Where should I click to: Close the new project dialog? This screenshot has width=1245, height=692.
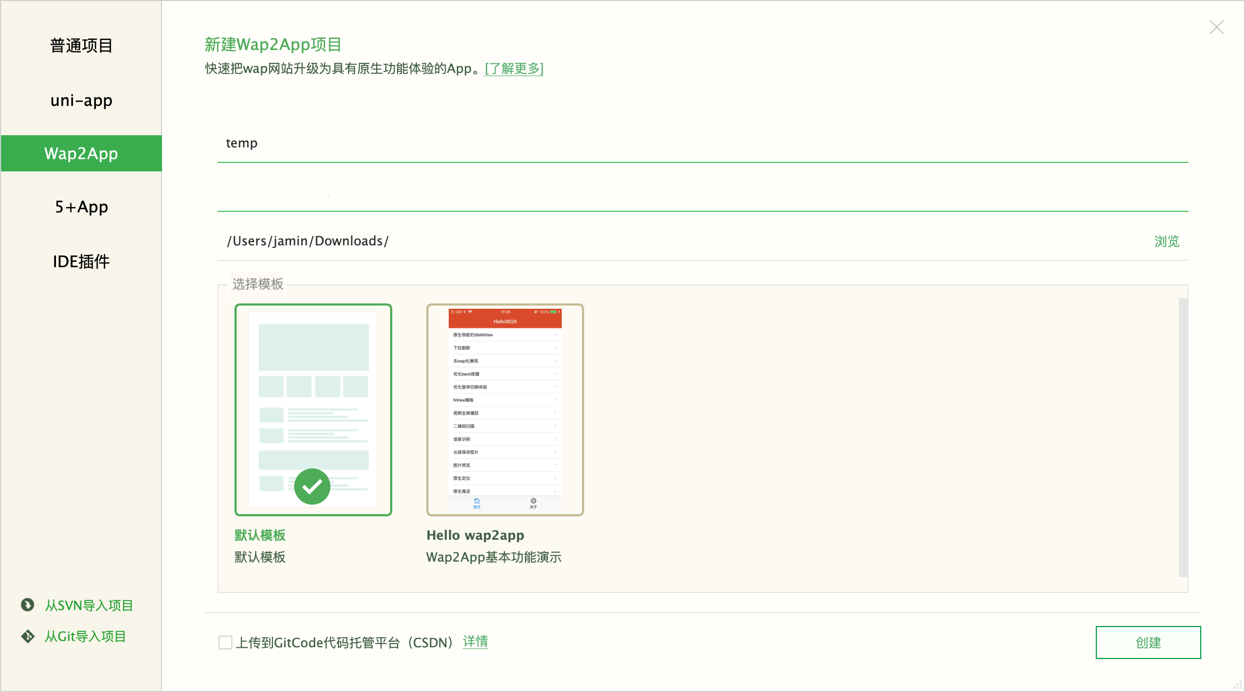point(1216,27)
